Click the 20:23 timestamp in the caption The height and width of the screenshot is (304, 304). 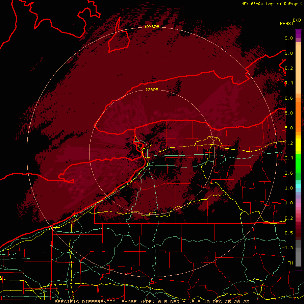(243, 302)
